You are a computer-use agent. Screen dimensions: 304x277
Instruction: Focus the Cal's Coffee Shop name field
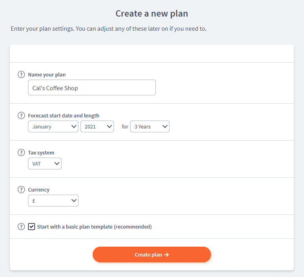(92, 87)
